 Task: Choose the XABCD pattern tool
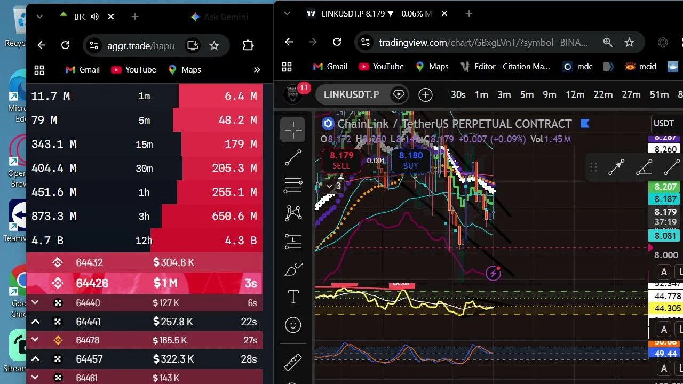(293, 213)
